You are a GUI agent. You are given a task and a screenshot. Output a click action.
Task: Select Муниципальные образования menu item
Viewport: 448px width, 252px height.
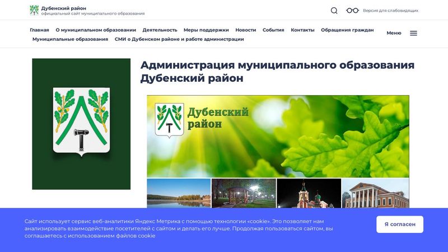[70, 39]
